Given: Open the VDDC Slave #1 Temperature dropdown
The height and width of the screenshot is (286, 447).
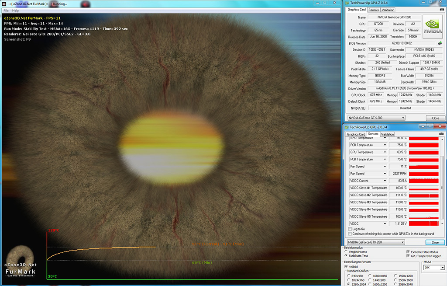Looking at the screenshot, I should [x=368, y=188].
